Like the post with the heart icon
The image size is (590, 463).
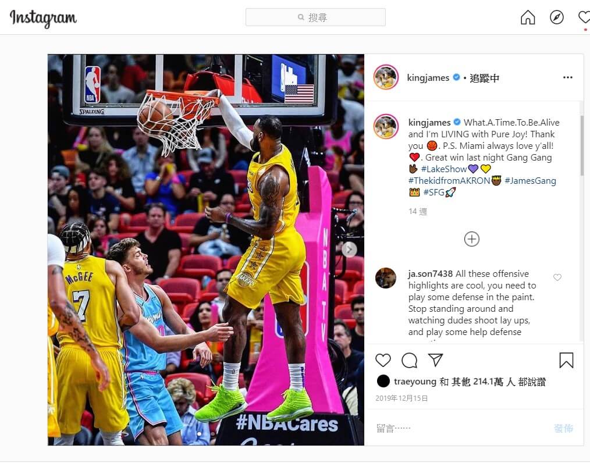(383, 360)
